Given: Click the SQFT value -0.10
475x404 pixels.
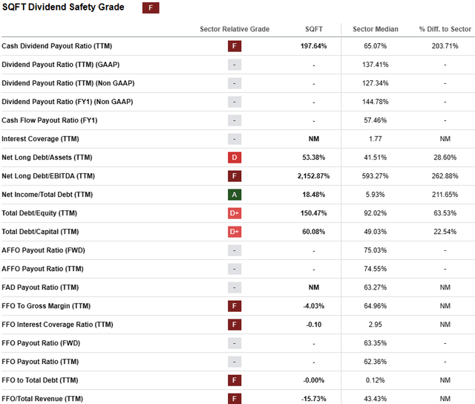Looking at the screenshot, I should (x=314, y=325).
